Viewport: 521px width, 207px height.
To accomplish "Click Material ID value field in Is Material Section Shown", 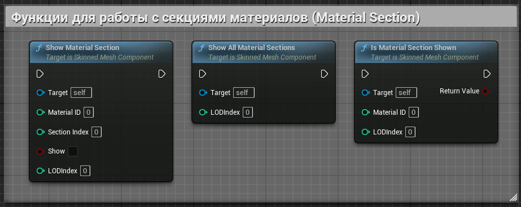I will pos(414,112).
